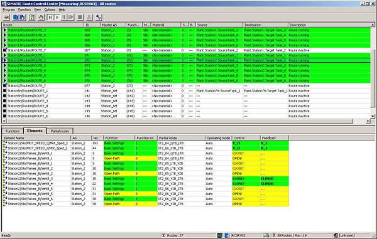
Task: Switch to the Partial routes tab
Action: 60,131
